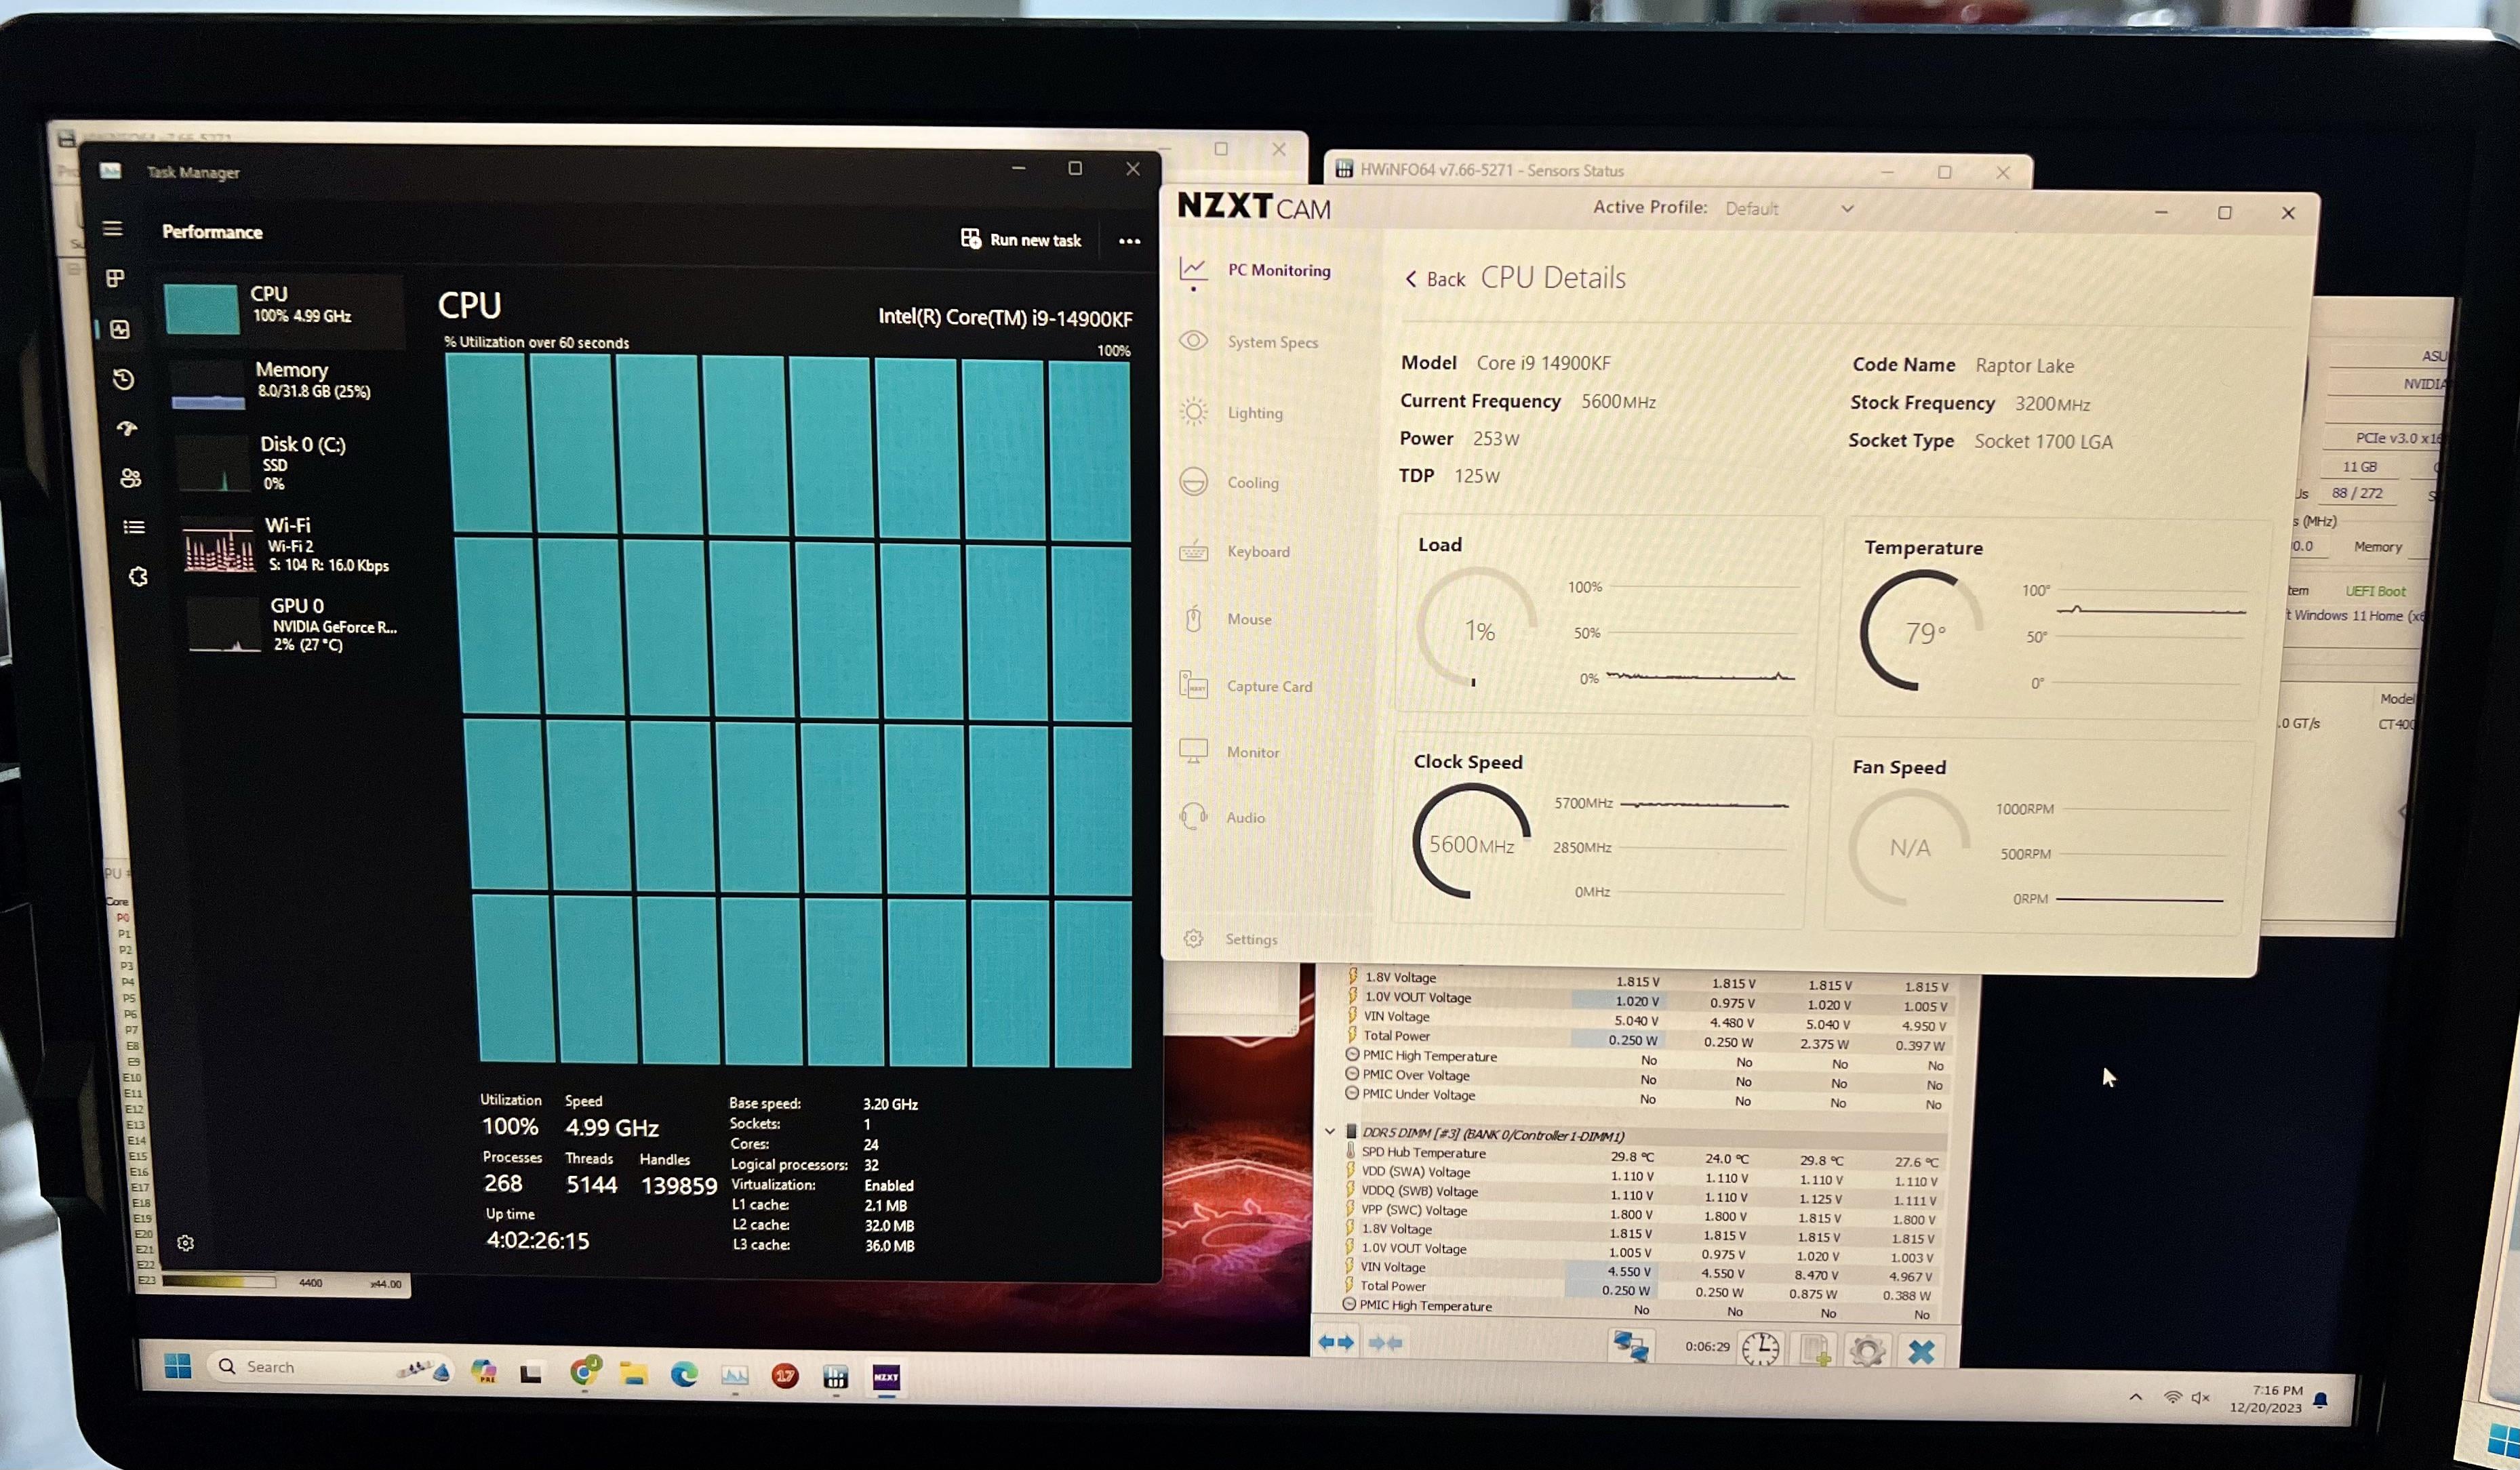Click HWiNFO expand columns blue arrows button

pos(1336,1342)
